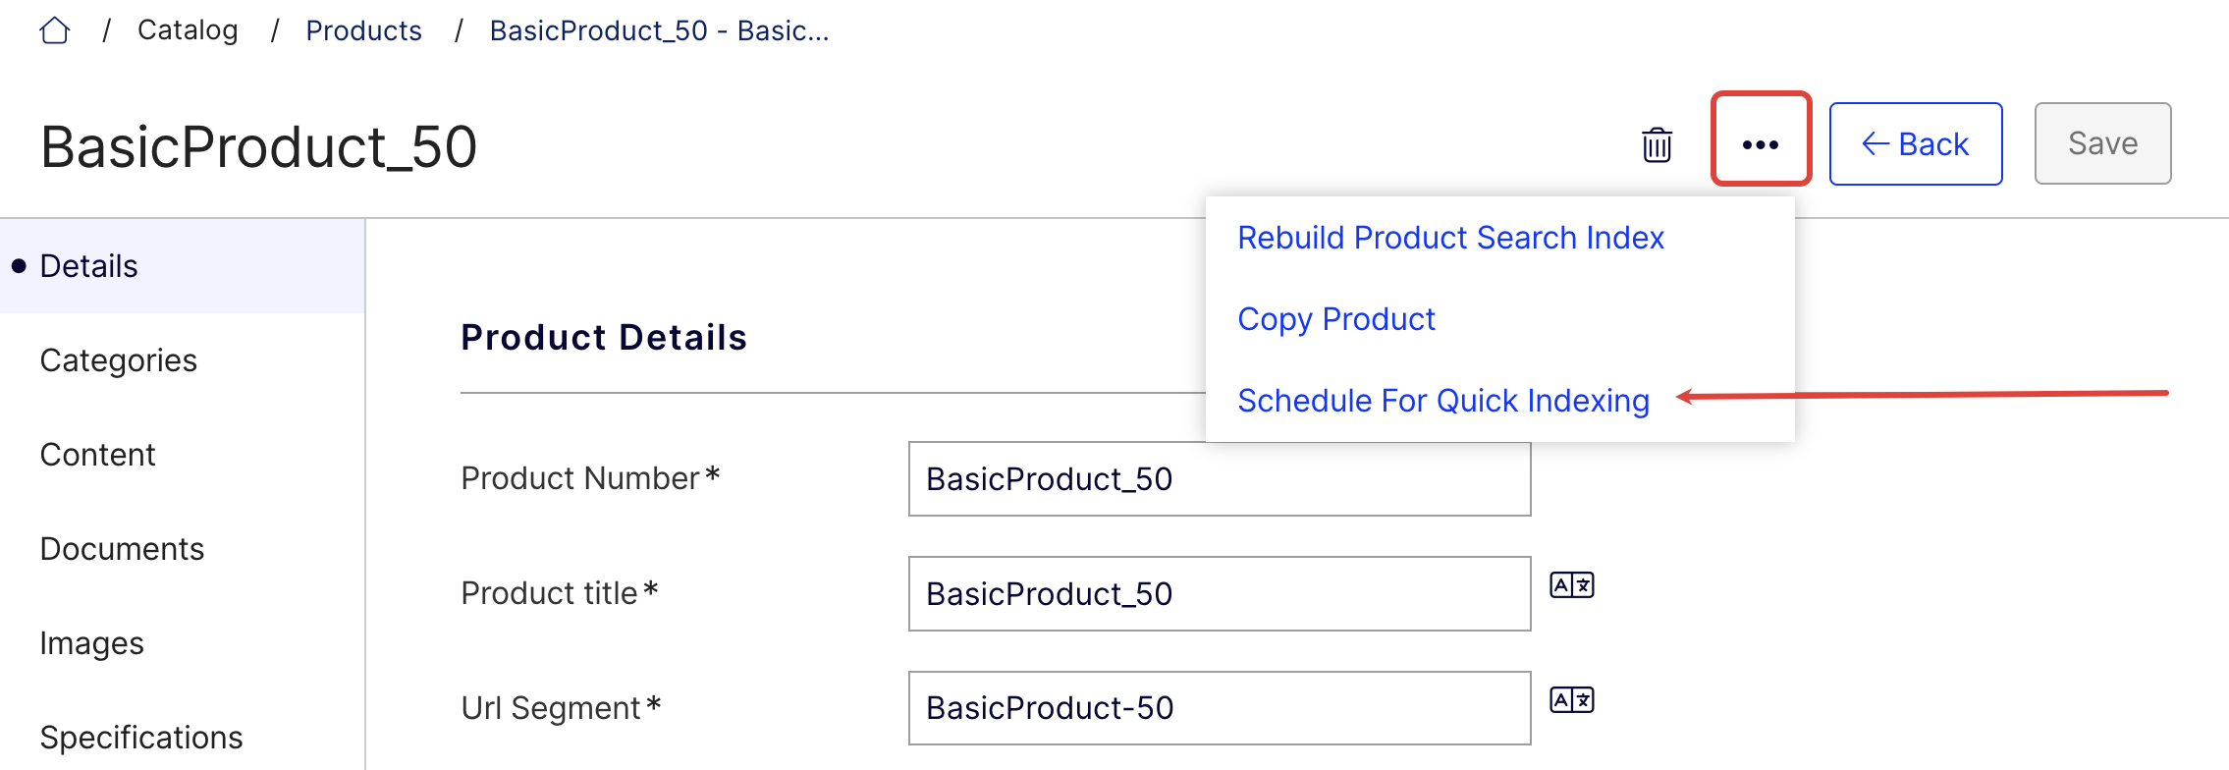Select Rebuild Product Search Index
Screen dimensions: 2229x770
(1450, 237)
